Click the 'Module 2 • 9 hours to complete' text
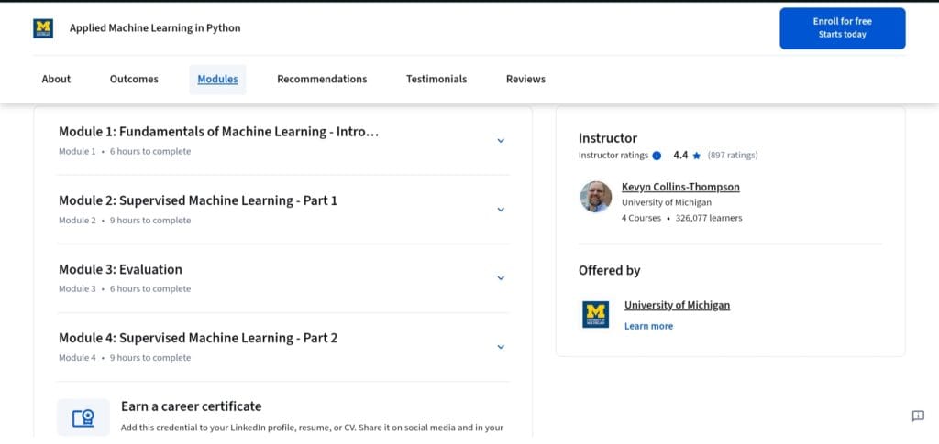Screen dimensions: 939x444 point(125,221)
